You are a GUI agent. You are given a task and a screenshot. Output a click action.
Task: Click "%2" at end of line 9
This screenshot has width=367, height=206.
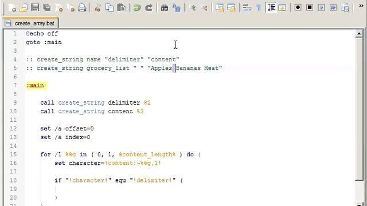pos(147,102)
